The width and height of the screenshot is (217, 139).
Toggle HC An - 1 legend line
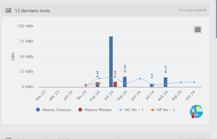pyautogui.click(x=131, y=110)
